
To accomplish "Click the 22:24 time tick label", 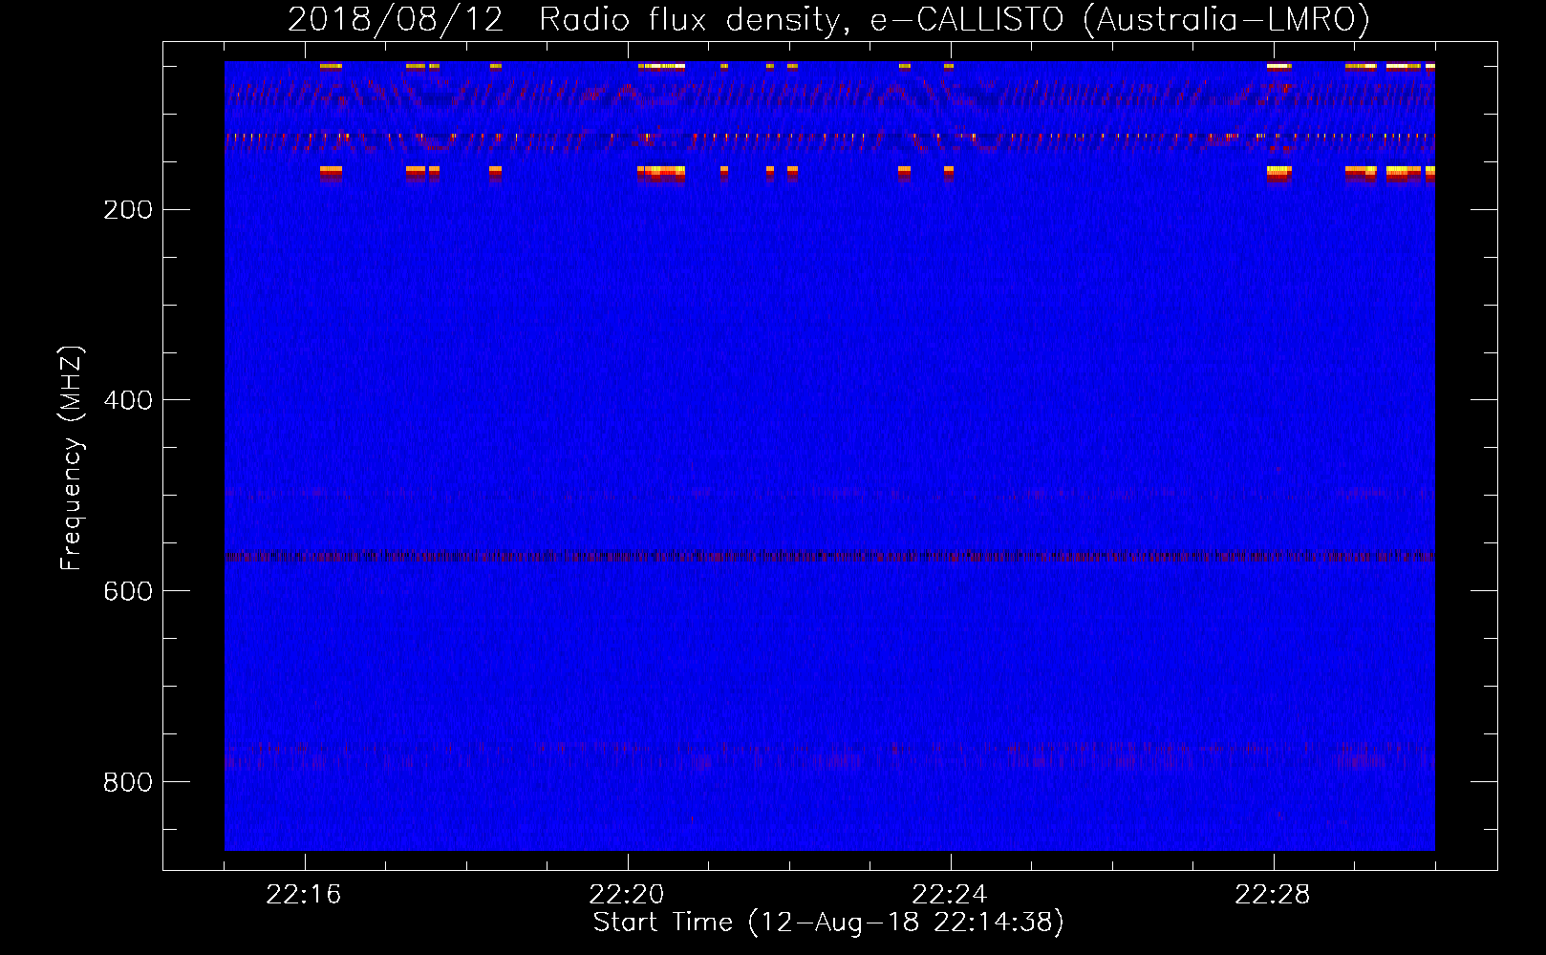I will (950, 895).
